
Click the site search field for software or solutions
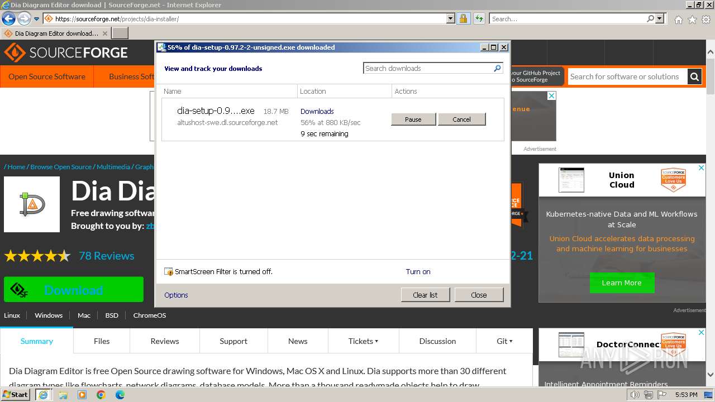(627, 76)
